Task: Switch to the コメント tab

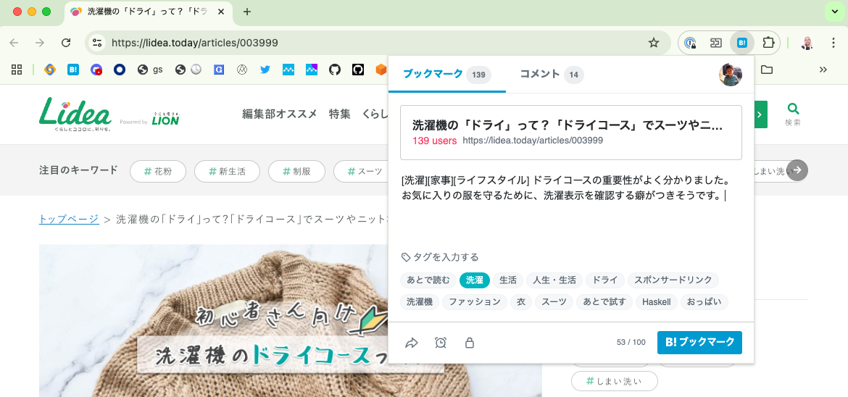Action: point(551,75)
